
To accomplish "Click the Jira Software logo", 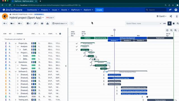I will pyautogui.click(x=12, y=10).
